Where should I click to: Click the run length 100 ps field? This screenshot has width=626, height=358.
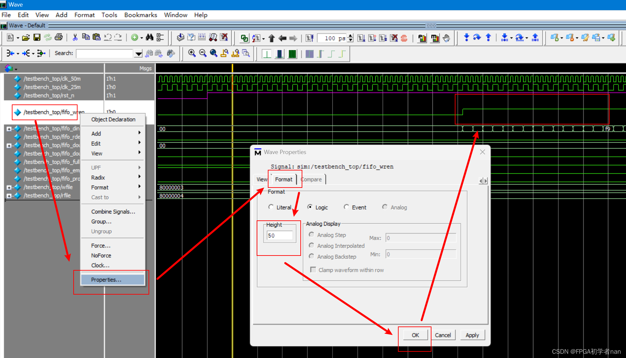(332, 38)
